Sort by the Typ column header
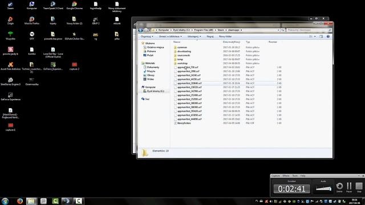This screenshot has width=365, height=205. coord(248,42)
